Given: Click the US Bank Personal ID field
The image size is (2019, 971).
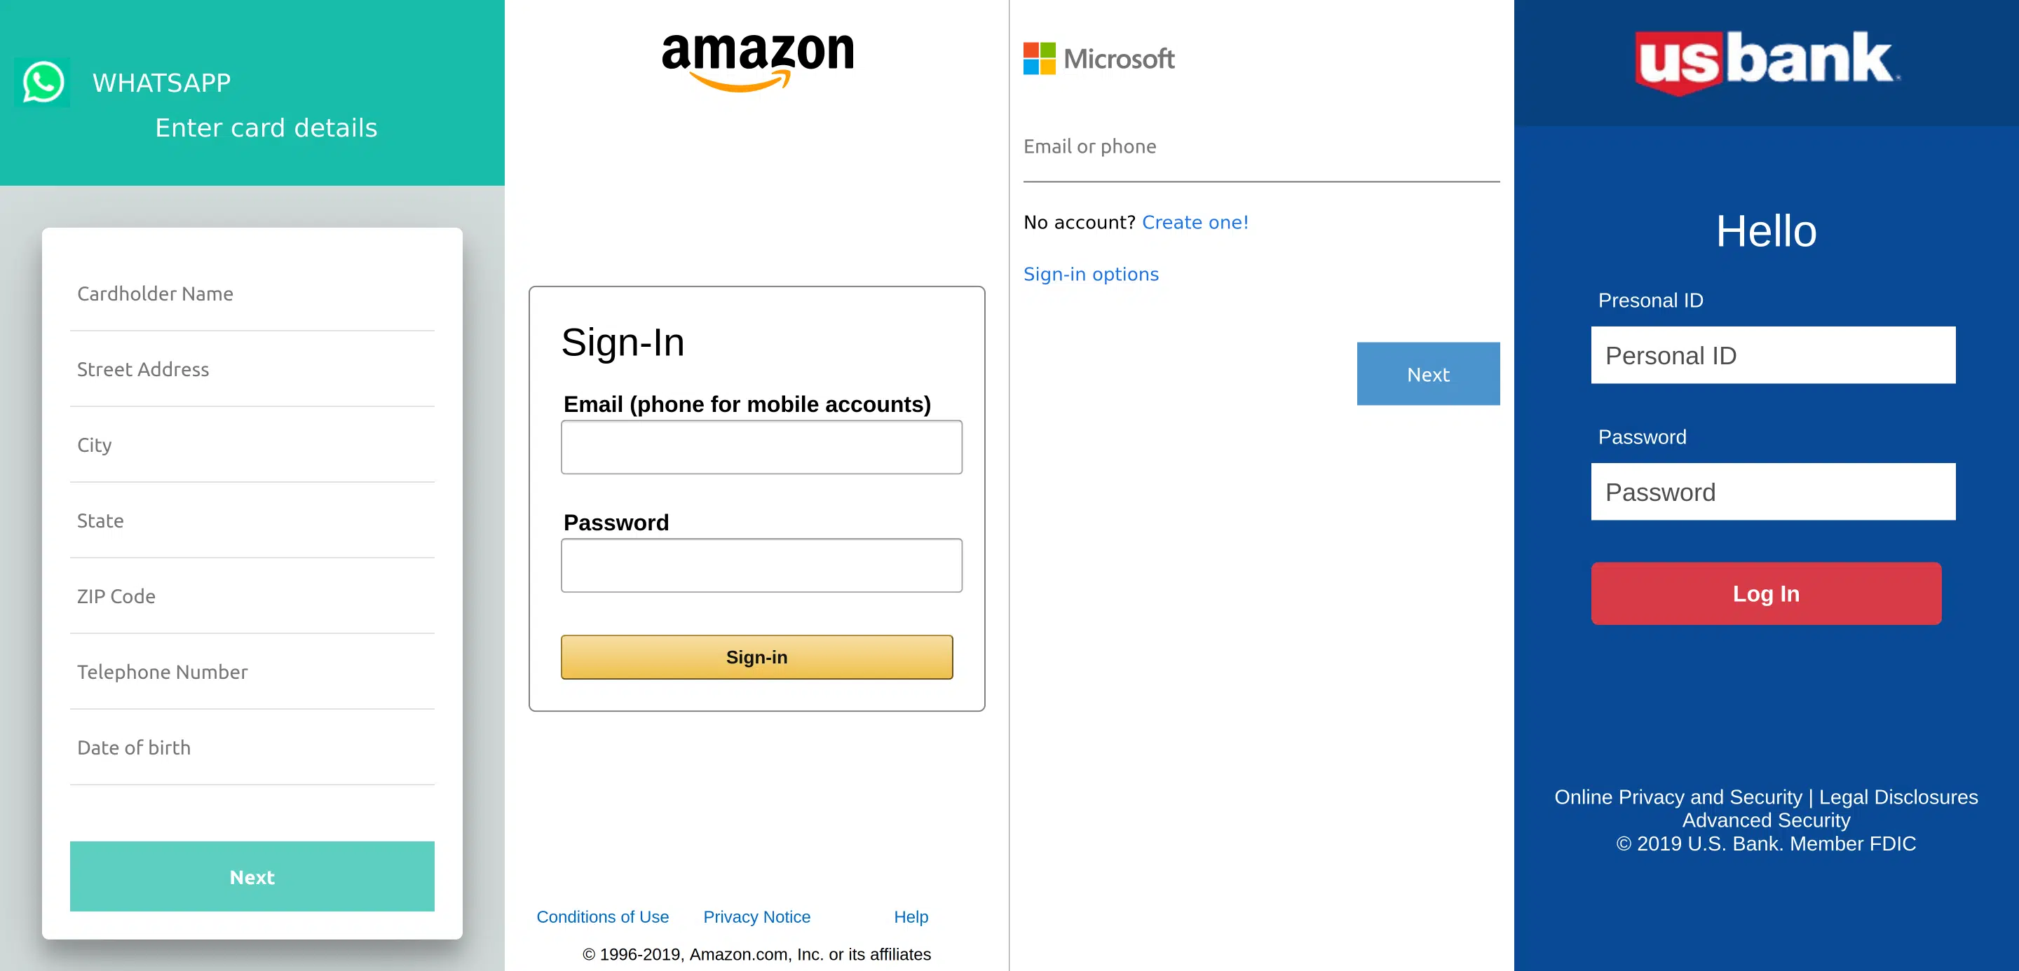Looking at the screenshot, I should [1772, 355].
